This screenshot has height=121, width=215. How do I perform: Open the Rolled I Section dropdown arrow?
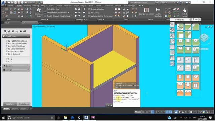[x=60, y=9]
